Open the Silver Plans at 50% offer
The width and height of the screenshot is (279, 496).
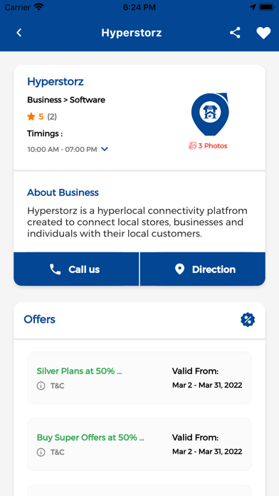point(79,371)
